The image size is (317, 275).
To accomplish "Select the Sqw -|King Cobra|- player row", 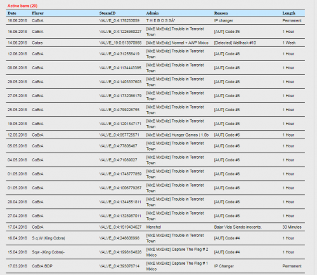I will [155, 252].
